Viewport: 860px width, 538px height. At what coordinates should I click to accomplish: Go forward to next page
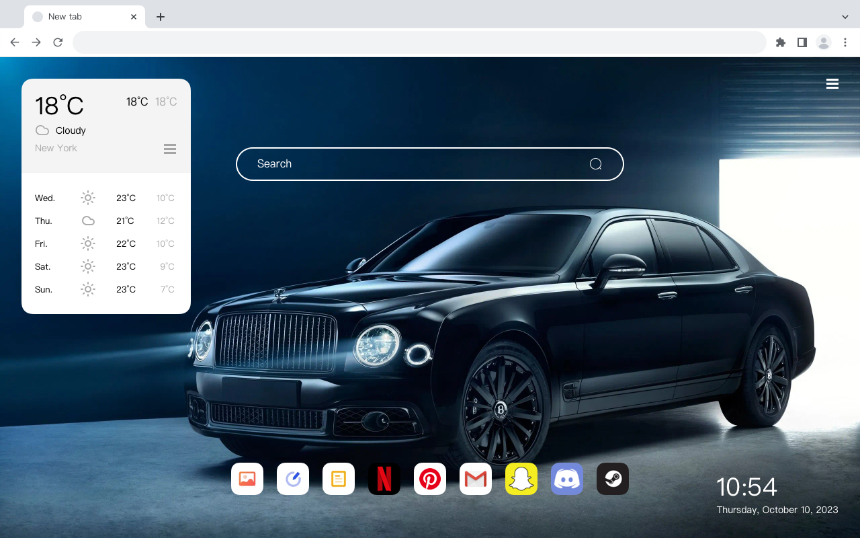[36, 42]
